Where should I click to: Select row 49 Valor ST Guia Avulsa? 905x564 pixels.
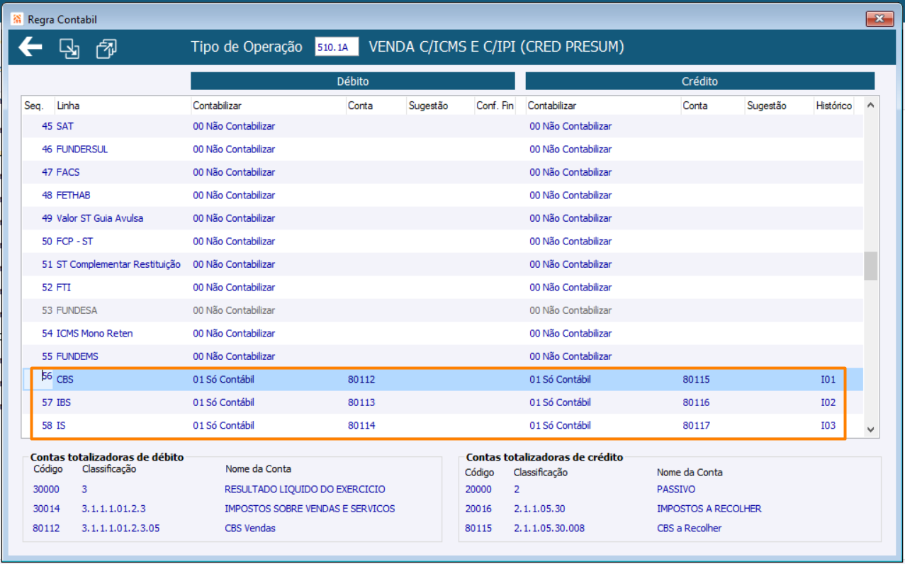443,218
